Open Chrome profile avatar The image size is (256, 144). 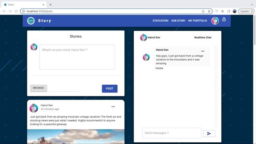(235, 11)
